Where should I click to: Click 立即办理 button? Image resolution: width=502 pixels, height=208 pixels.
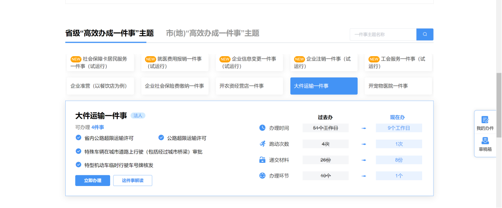coord(93,180)
